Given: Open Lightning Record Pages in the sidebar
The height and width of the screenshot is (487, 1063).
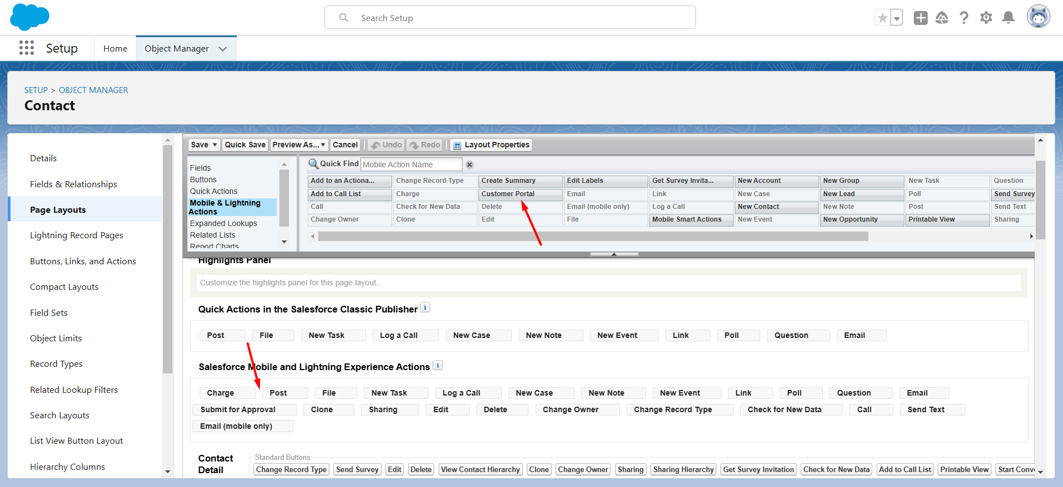Looking at the screenshot, I should pos(77,235).
